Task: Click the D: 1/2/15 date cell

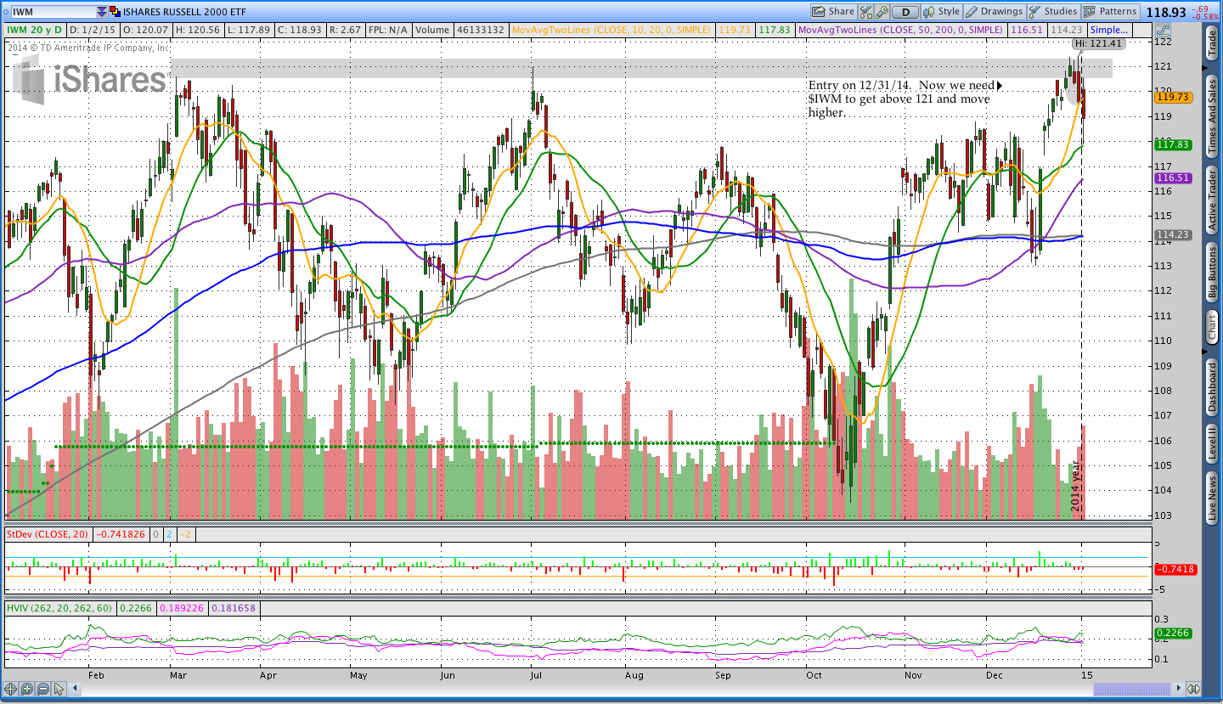Action: coord(93,30)
